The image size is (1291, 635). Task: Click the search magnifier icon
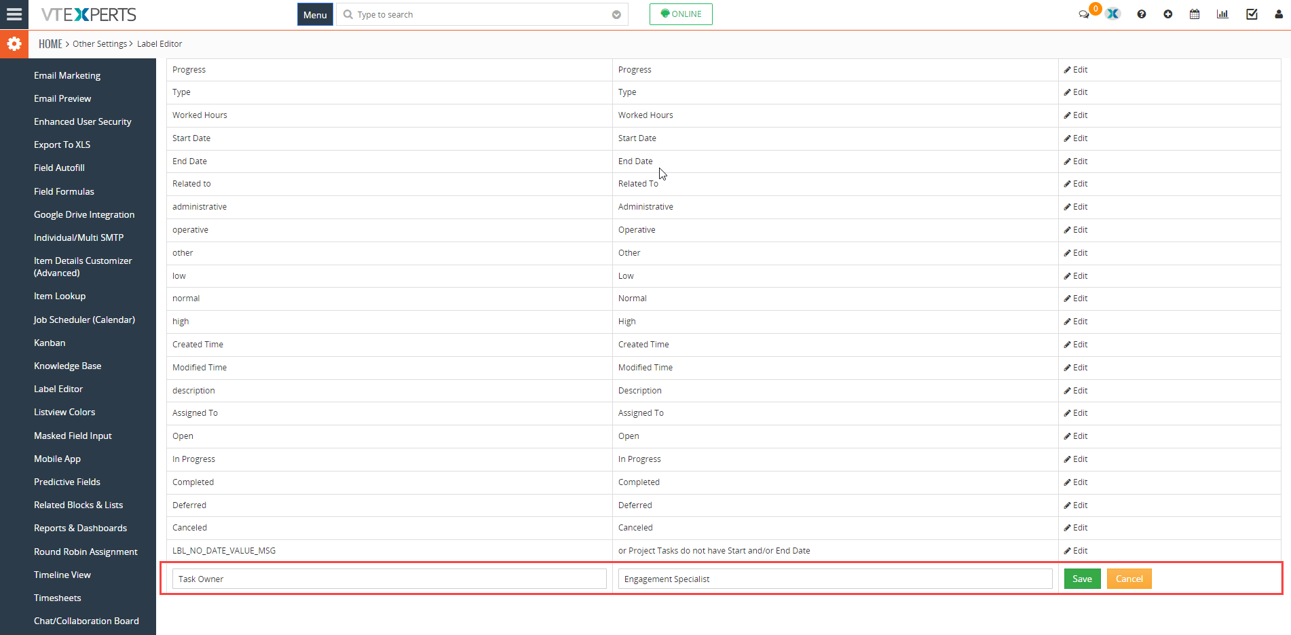tap(348, 14)
